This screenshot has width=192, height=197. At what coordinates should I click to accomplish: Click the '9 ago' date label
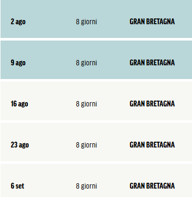pyautogui.click(x=18, y=63)
